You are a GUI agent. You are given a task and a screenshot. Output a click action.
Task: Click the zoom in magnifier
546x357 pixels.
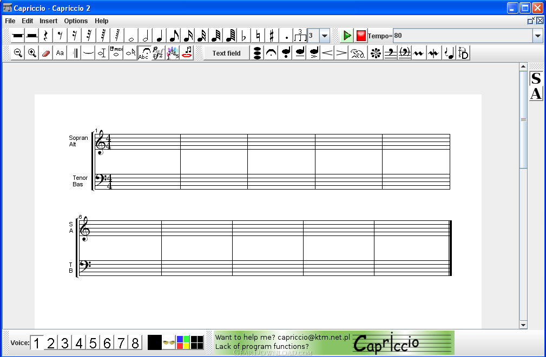click(x=32, y=53)
